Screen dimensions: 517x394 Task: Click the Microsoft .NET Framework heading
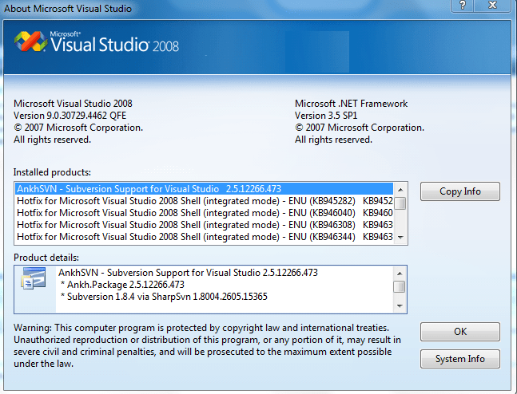pos(351,104)
